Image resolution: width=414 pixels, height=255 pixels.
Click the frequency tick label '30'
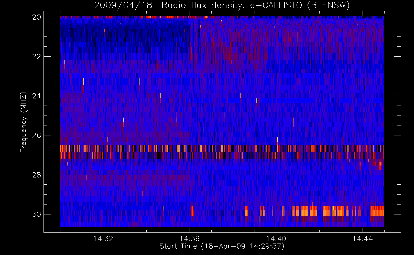coord(37,214)
